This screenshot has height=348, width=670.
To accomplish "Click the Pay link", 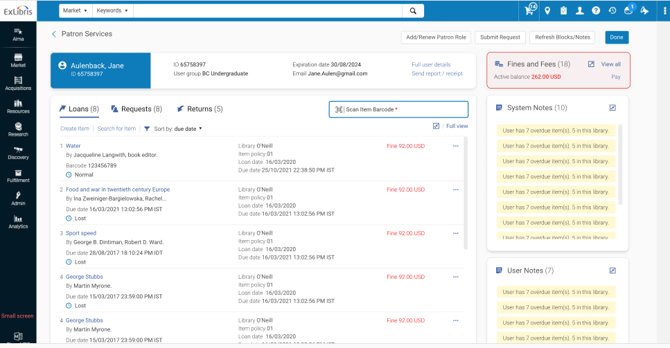I will click(616, 77).
